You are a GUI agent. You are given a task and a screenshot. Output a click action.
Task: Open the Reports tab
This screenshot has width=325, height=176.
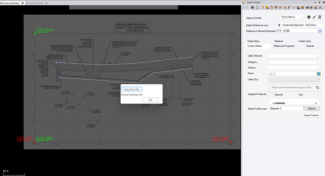click(x=310, y=46)
